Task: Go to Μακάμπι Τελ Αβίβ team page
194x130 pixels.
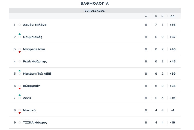Action: point(37,74)
